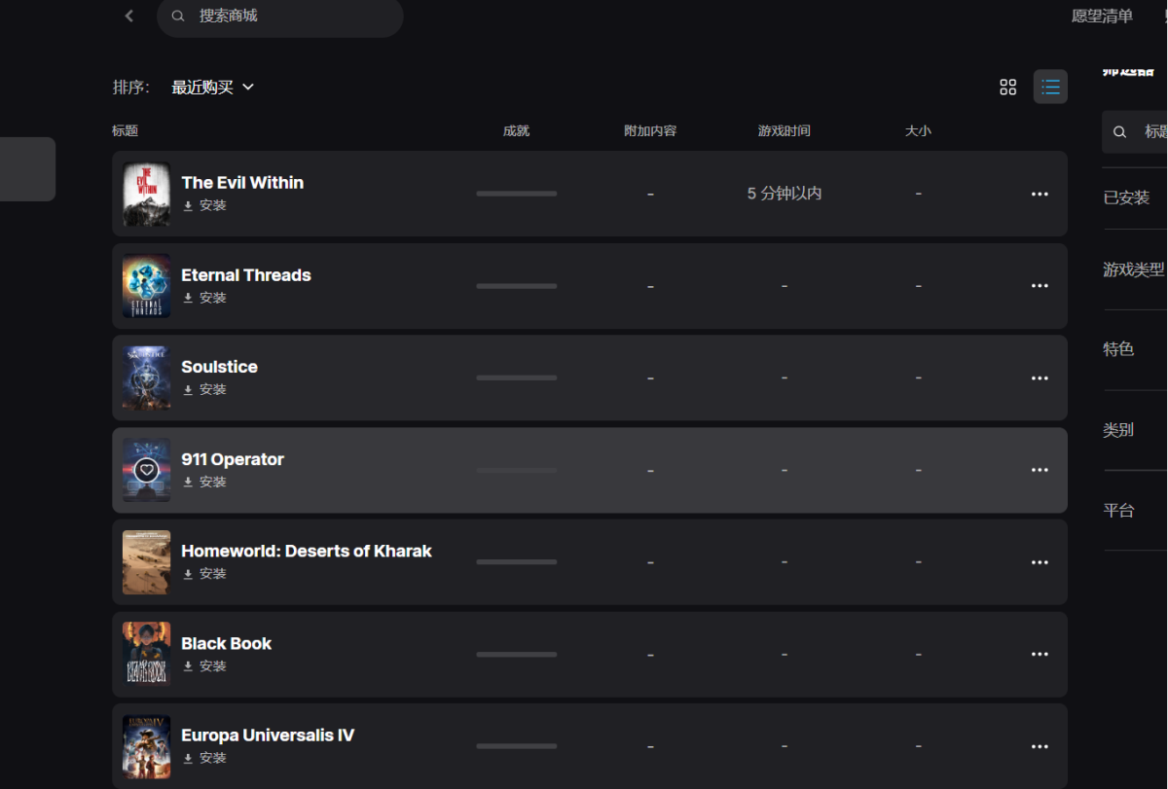The image size is (1168, 789).
Task: Open the 愿望清单 wishlist tab
Action: (1102, 16)
